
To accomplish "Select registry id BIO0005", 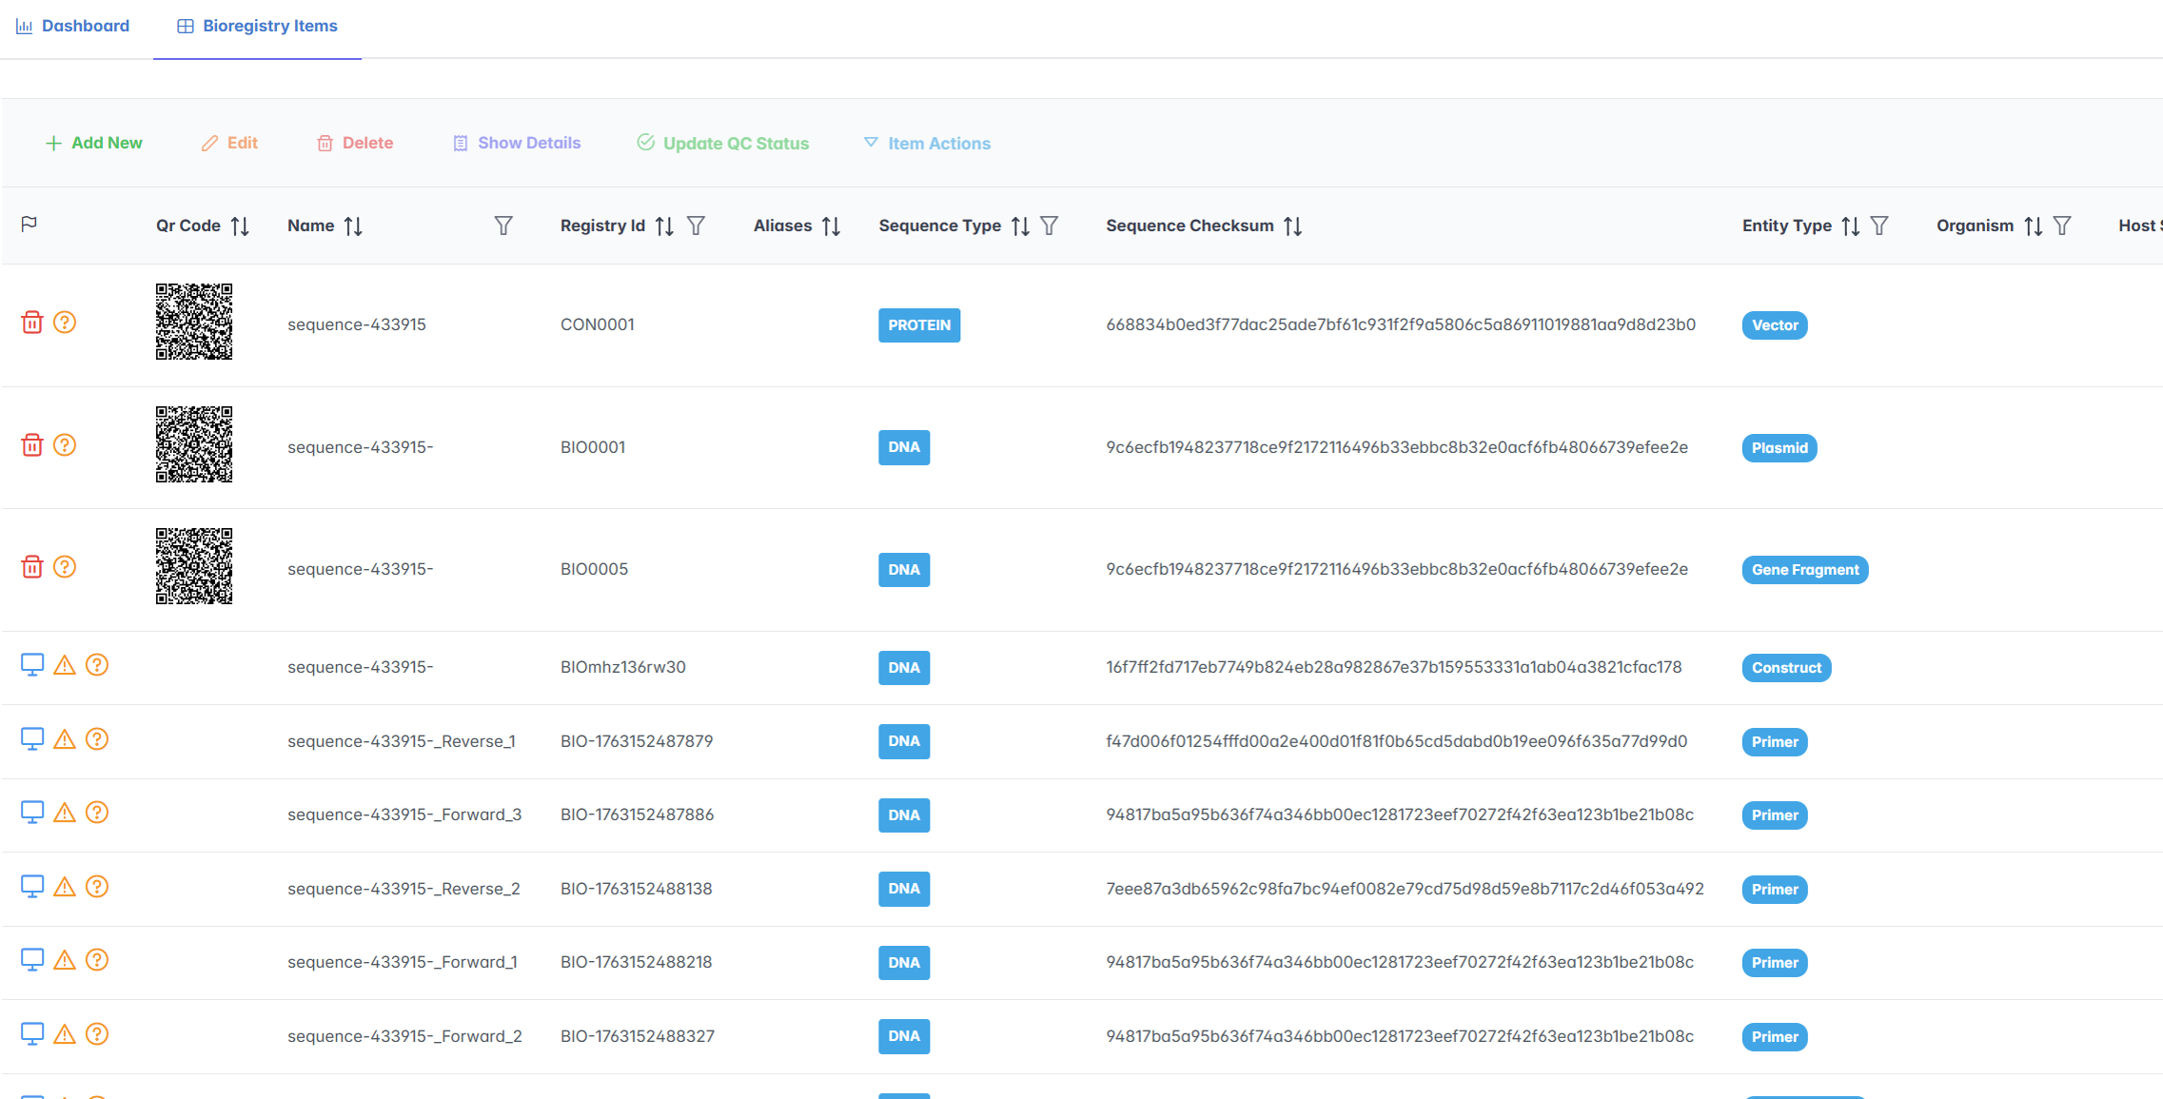I will 595,569.
